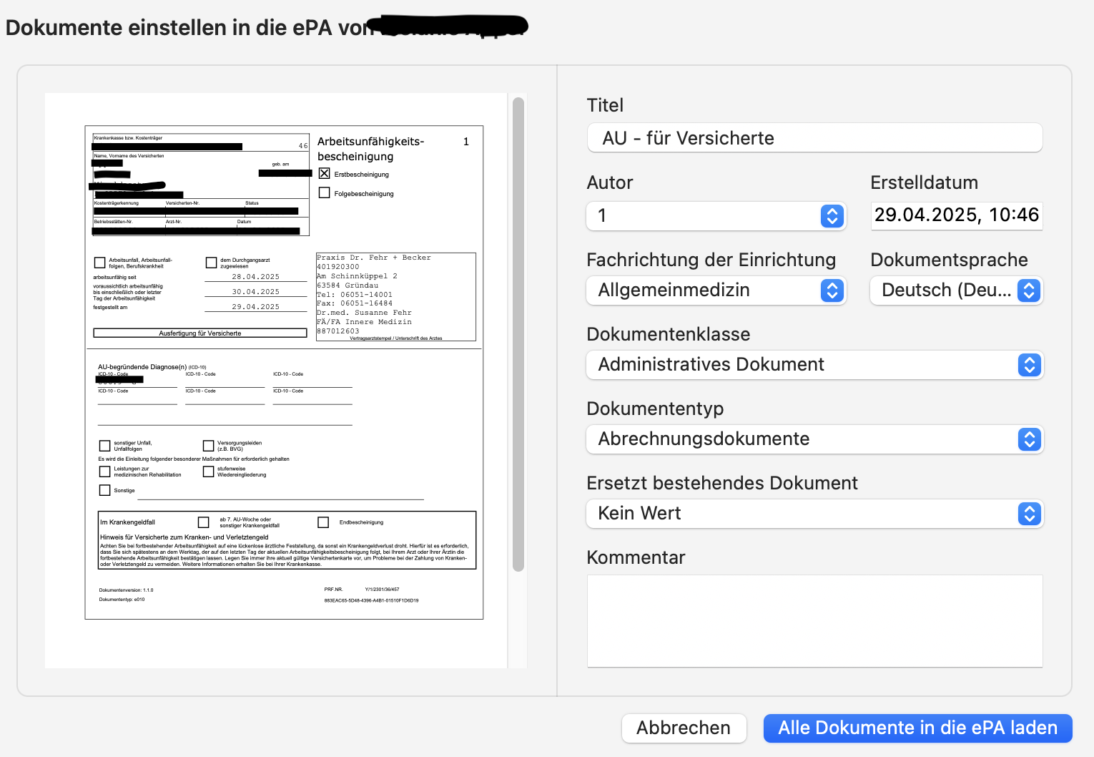The image size is (1094, 757).
Task: Toggle the Erstbescheinigung checkbox in the preview
Action: click(324, 173)
